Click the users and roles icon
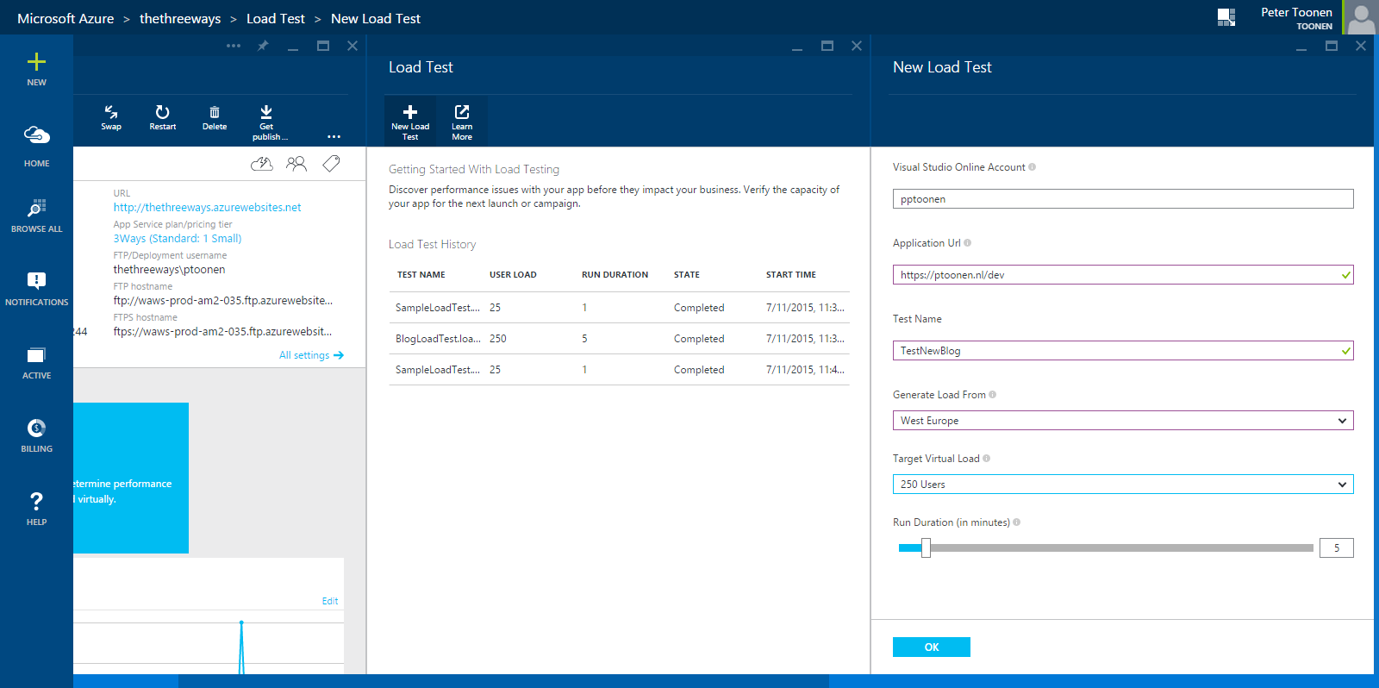This screenshot has height=688, width=1379. (296, 163)
